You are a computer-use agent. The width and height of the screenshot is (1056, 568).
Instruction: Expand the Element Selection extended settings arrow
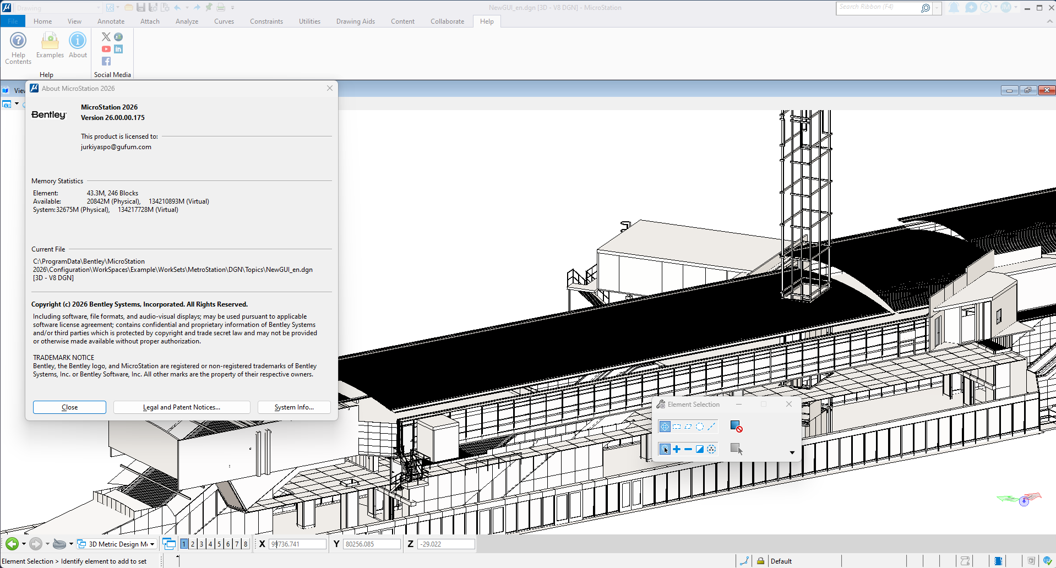[x=792, y=452]
